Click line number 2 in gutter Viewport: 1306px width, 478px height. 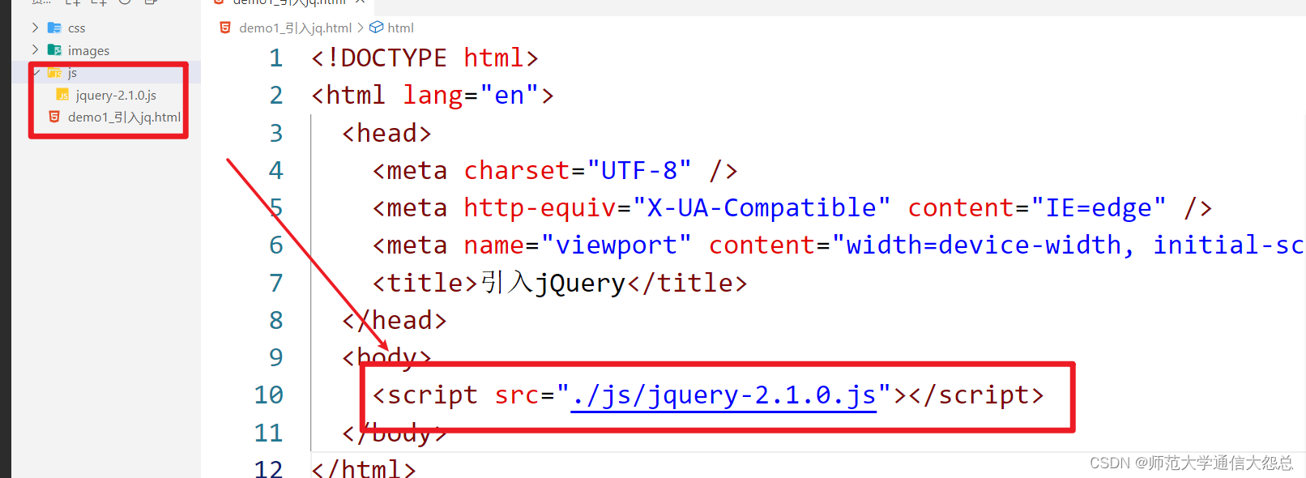[276, 96]
